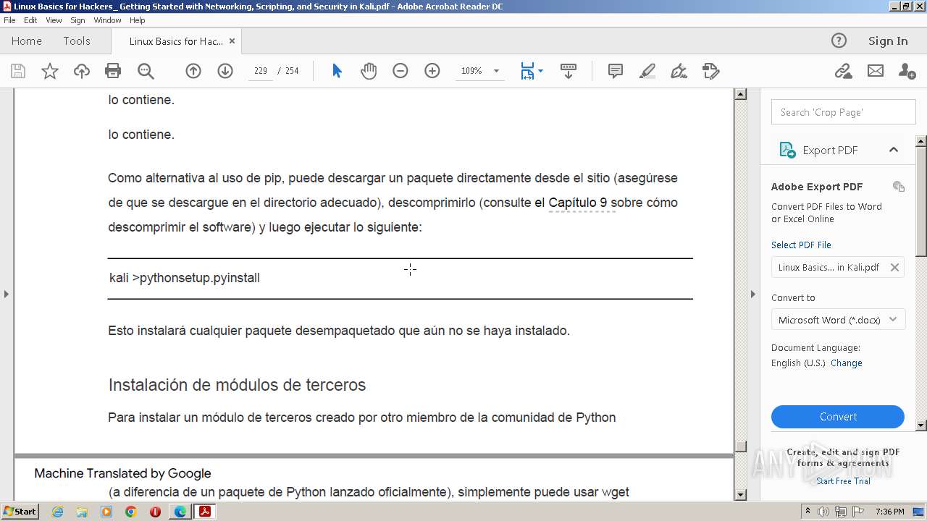Viewport: 927px width, 521px height.
Task: Click Select PDF File link
Action: 801,245
